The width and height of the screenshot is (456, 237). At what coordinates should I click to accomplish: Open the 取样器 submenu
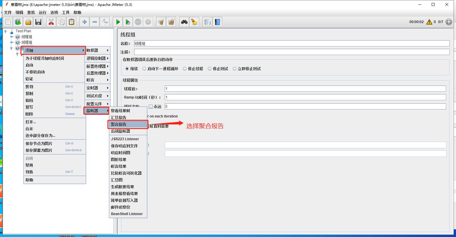[98, 50]
